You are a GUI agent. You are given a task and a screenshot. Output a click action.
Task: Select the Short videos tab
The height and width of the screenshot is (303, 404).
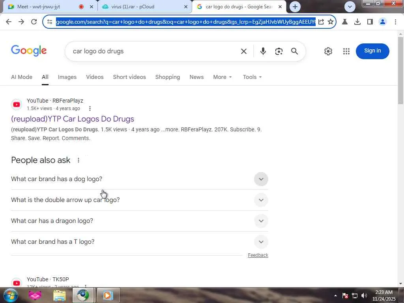click(129, 77)
